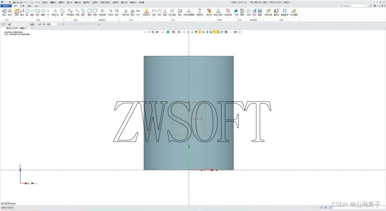
Task: Open the 帮助(H) menu
Action: click(x=133, y=2)
